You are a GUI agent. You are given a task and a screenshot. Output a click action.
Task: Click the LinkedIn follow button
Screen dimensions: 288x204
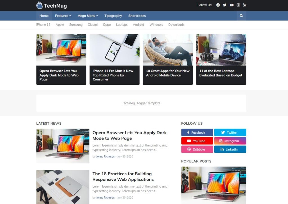(230, 149)
